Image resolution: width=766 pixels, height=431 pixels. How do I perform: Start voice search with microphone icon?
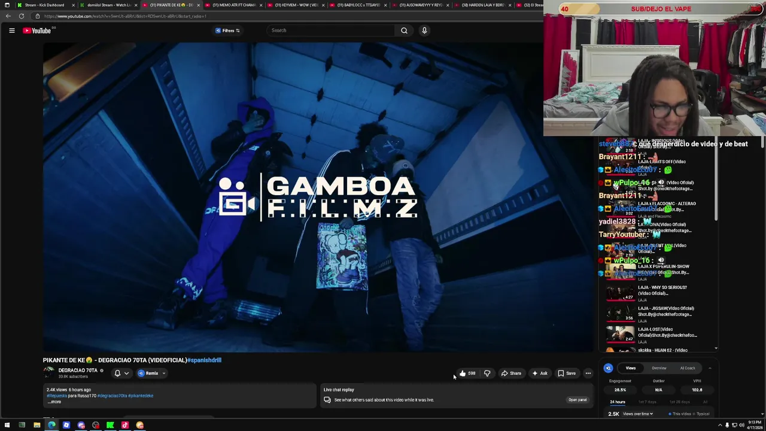tap(424, 31)
